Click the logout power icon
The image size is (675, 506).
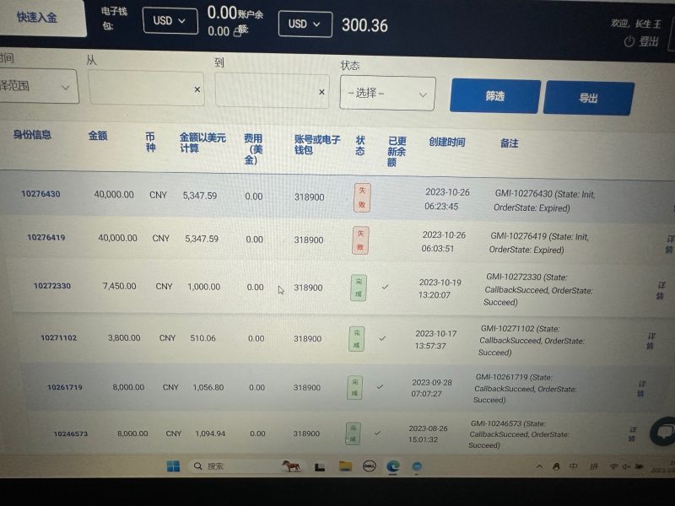point(629,41)
